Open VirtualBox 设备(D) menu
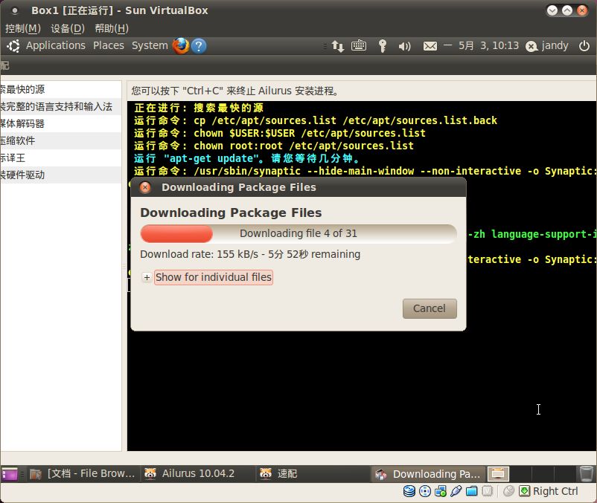The image size is (597, 503). coord(68,28)
